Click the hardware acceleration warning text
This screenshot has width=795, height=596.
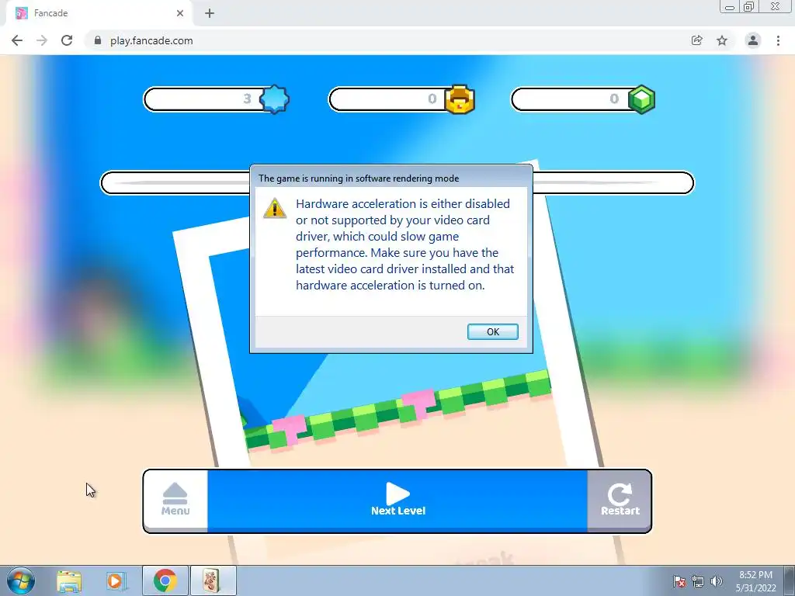click(404, 244)
